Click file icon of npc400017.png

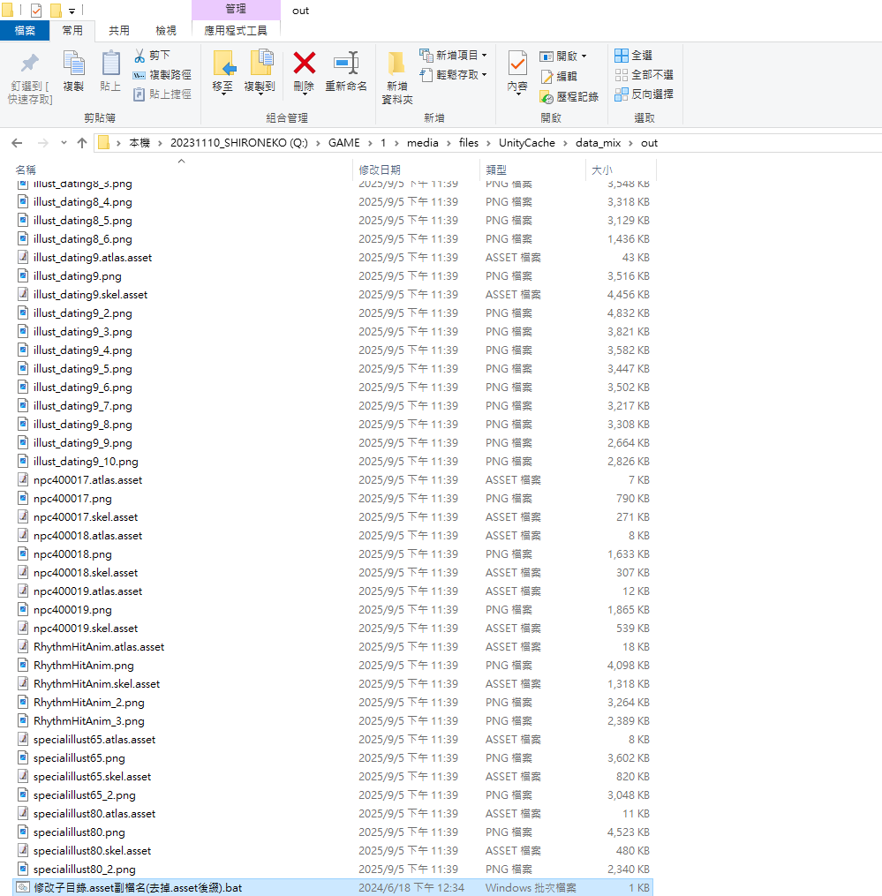tap(23, 498)
